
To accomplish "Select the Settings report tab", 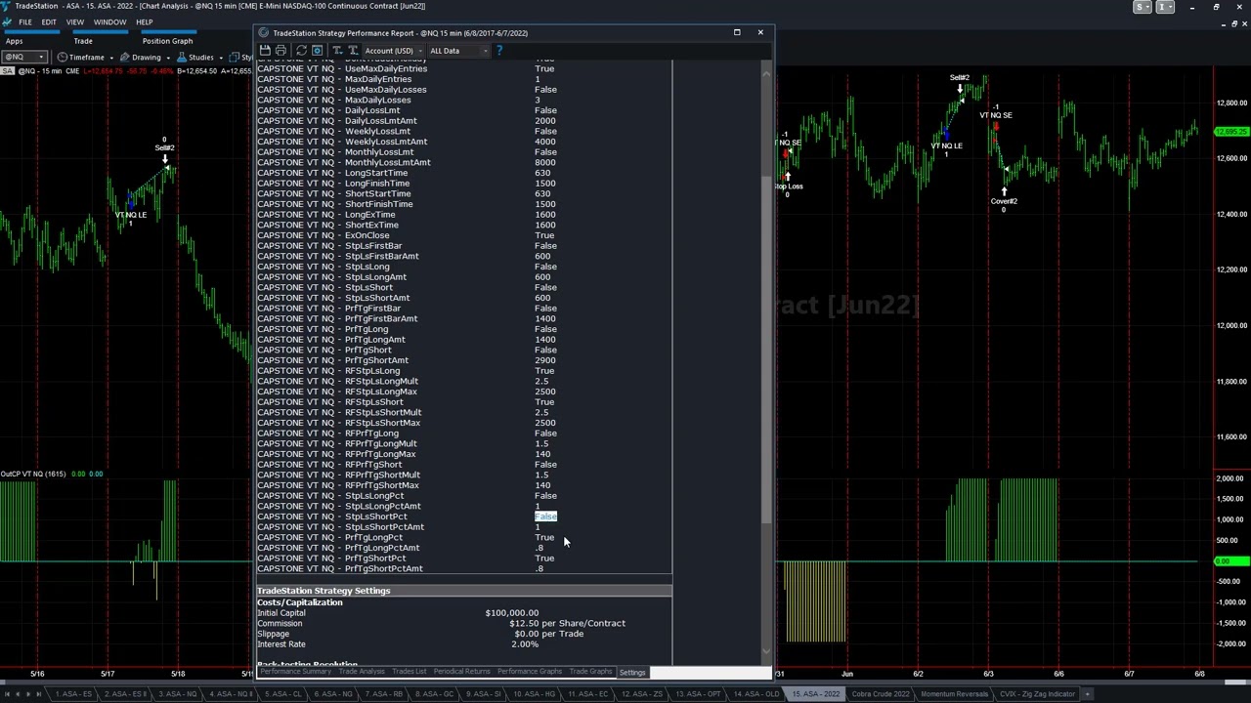I will [632, 672].
